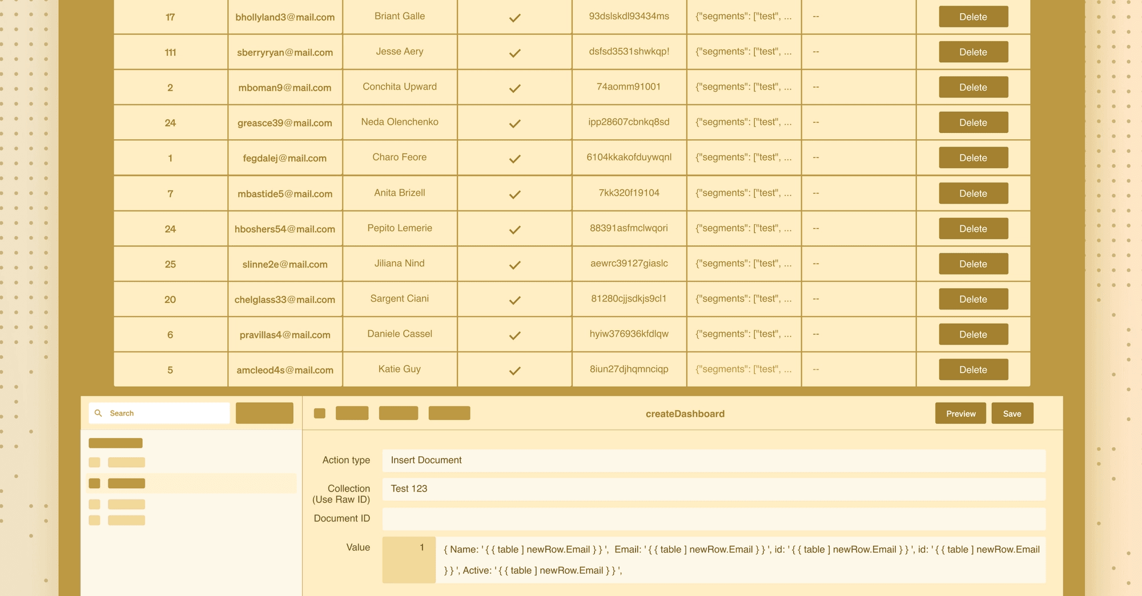Expand segments JSON cell for Jesse Aery
1142x596 pixels.
(743, 52)
